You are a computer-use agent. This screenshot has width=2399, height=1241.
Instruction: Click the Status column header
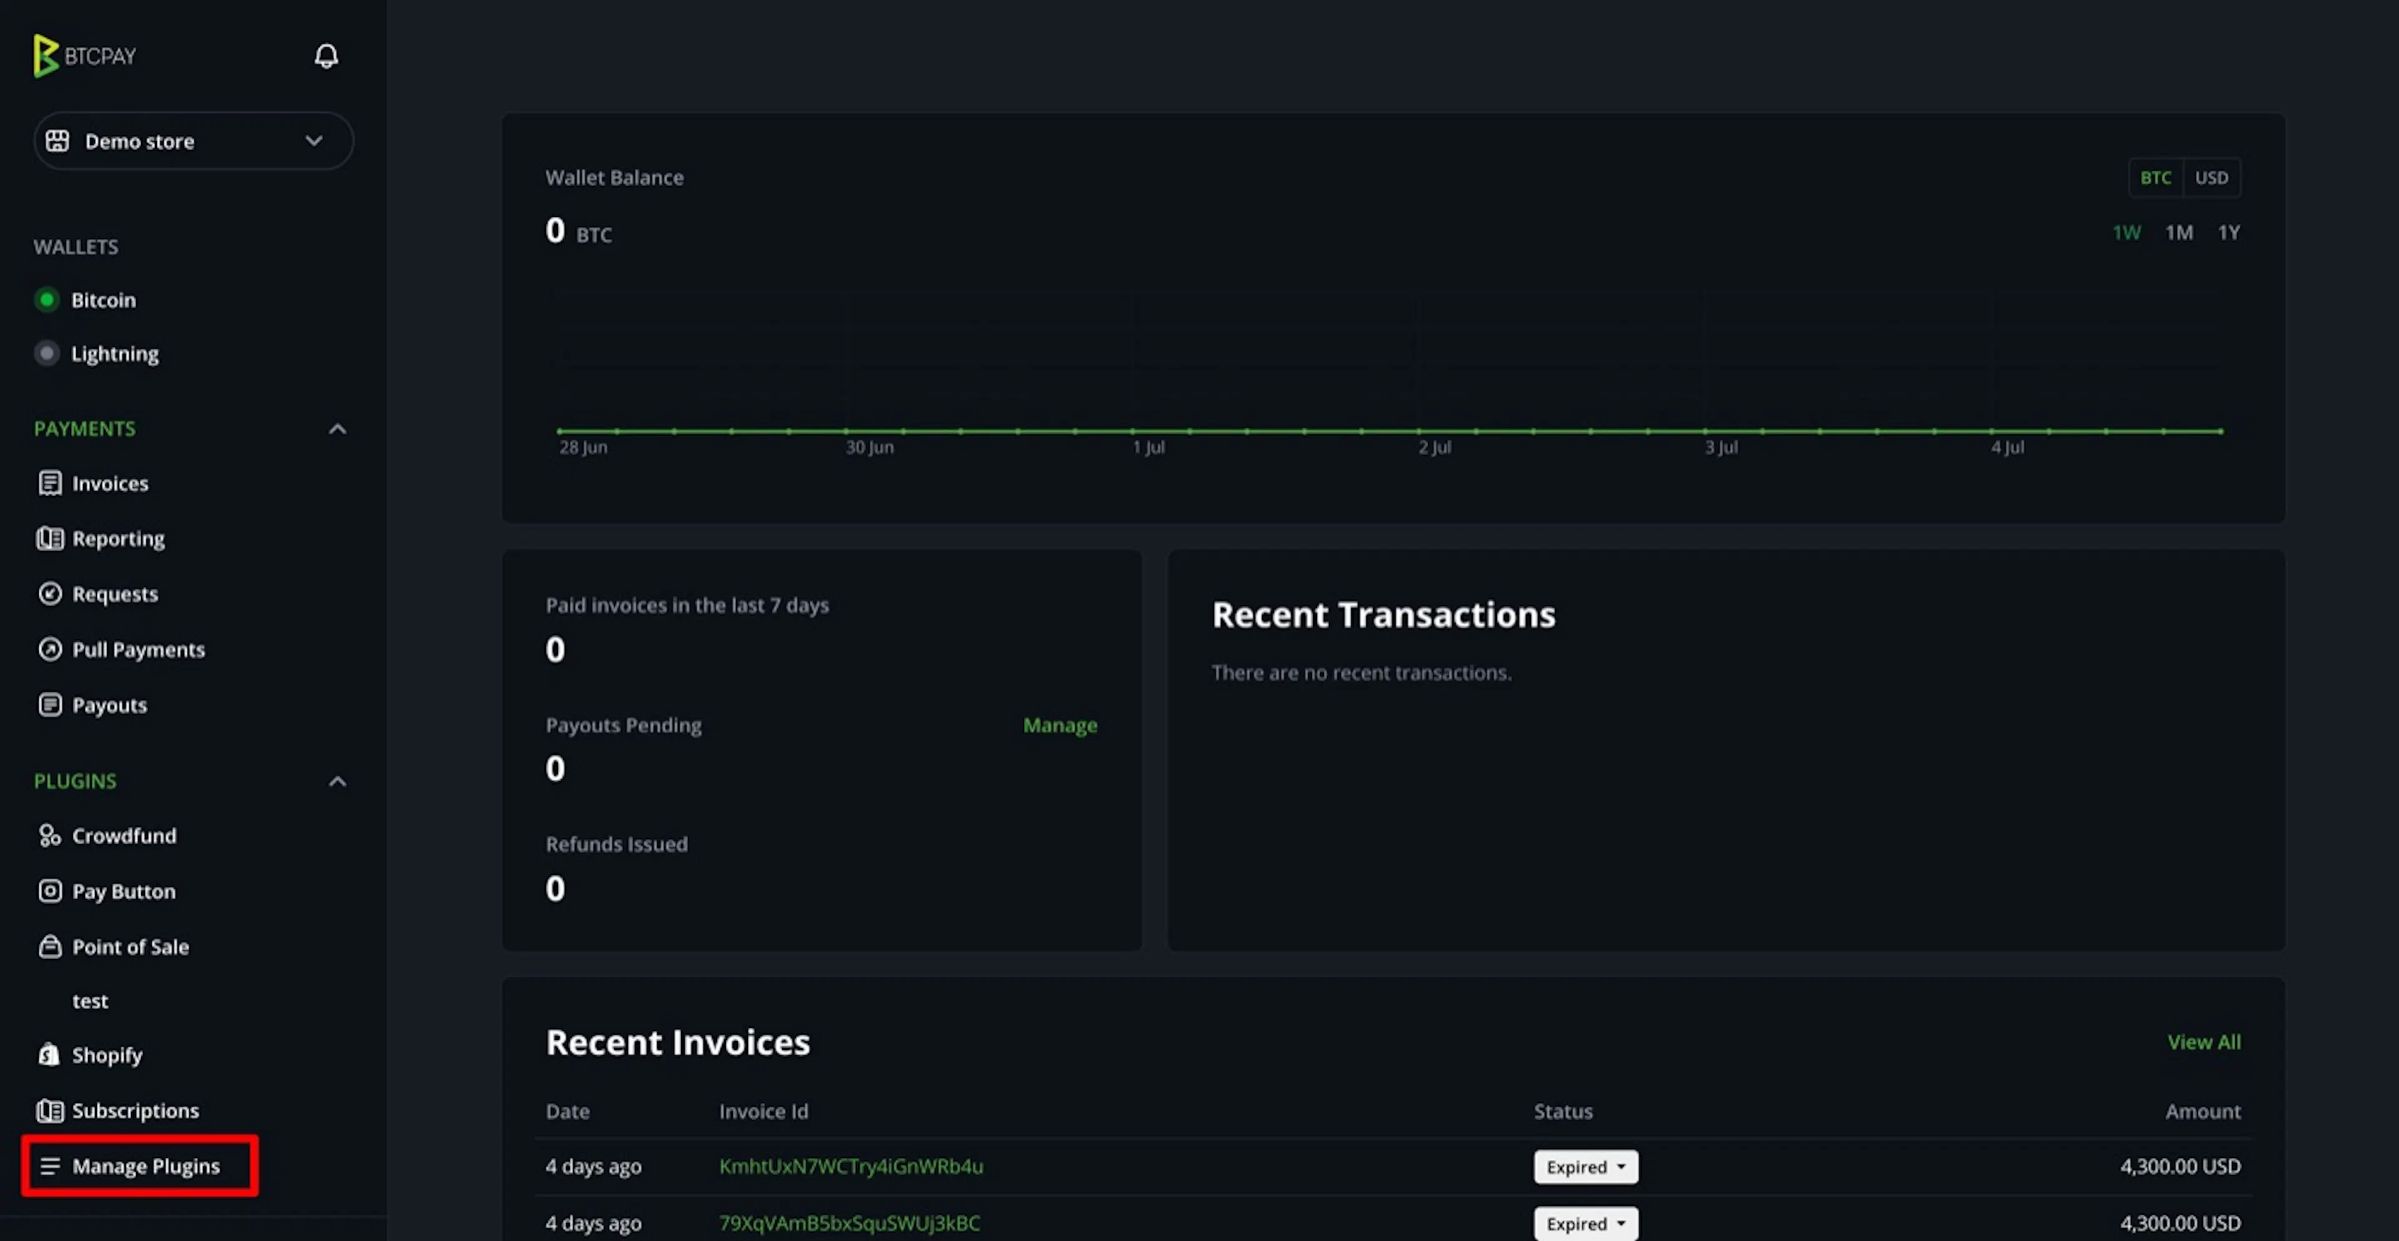click(1564, 1112)
